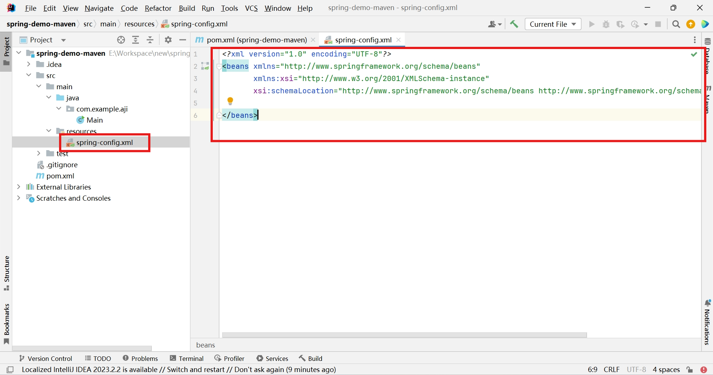The width and height of the screenshot is (713, 375).
Task: Open the TODO tool window
Action: pos(98,358)
